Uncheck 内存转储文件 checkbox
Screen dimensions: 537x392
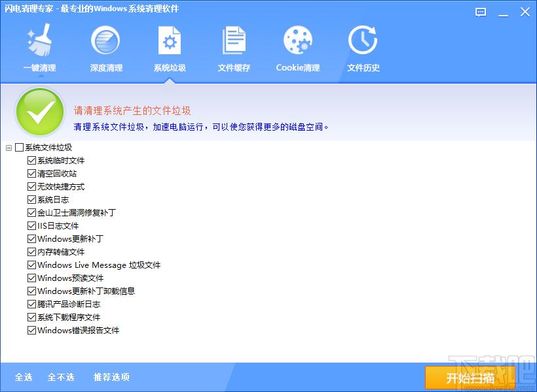pyautogui.click(x=31, y=252)
